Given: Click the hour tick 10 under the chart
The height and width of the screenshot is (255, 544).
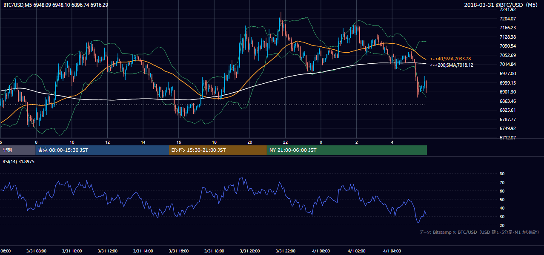Looking at the screenshot, I should (72, 142).
